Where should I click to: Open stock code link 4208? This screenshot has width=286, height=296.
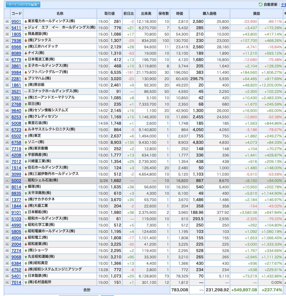[16, 155]
